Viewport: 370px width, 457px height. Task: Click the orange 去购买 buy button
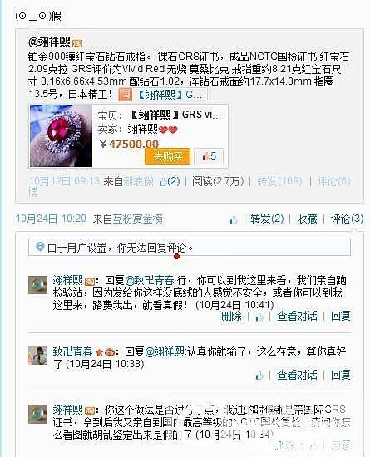(167, 156)
